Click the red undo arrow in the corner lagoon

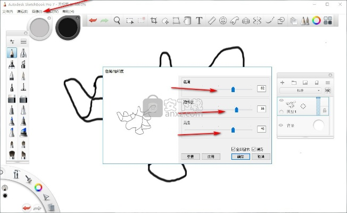(x=27, y=208)
